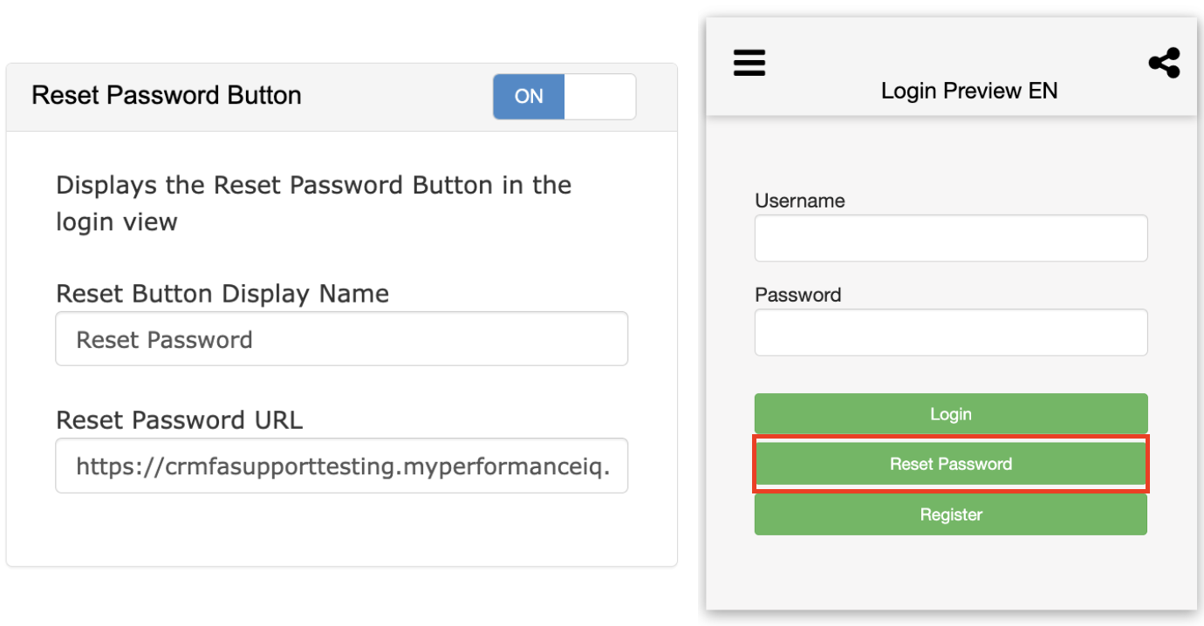Click the highlighted Reset Password green button
Image resolution: width=1204 pixels, height=626 pixels.
[950, 464]
